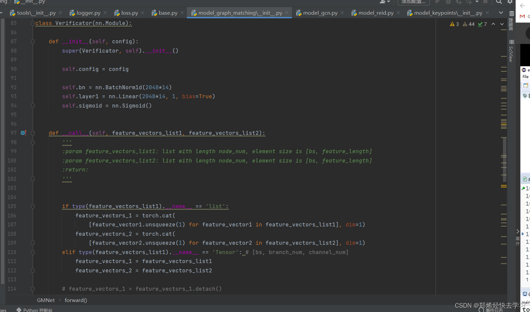This screenshot has width=530, height=312.
Task: Open the Search Everywhere magnifier
Action: click(499, 2)
